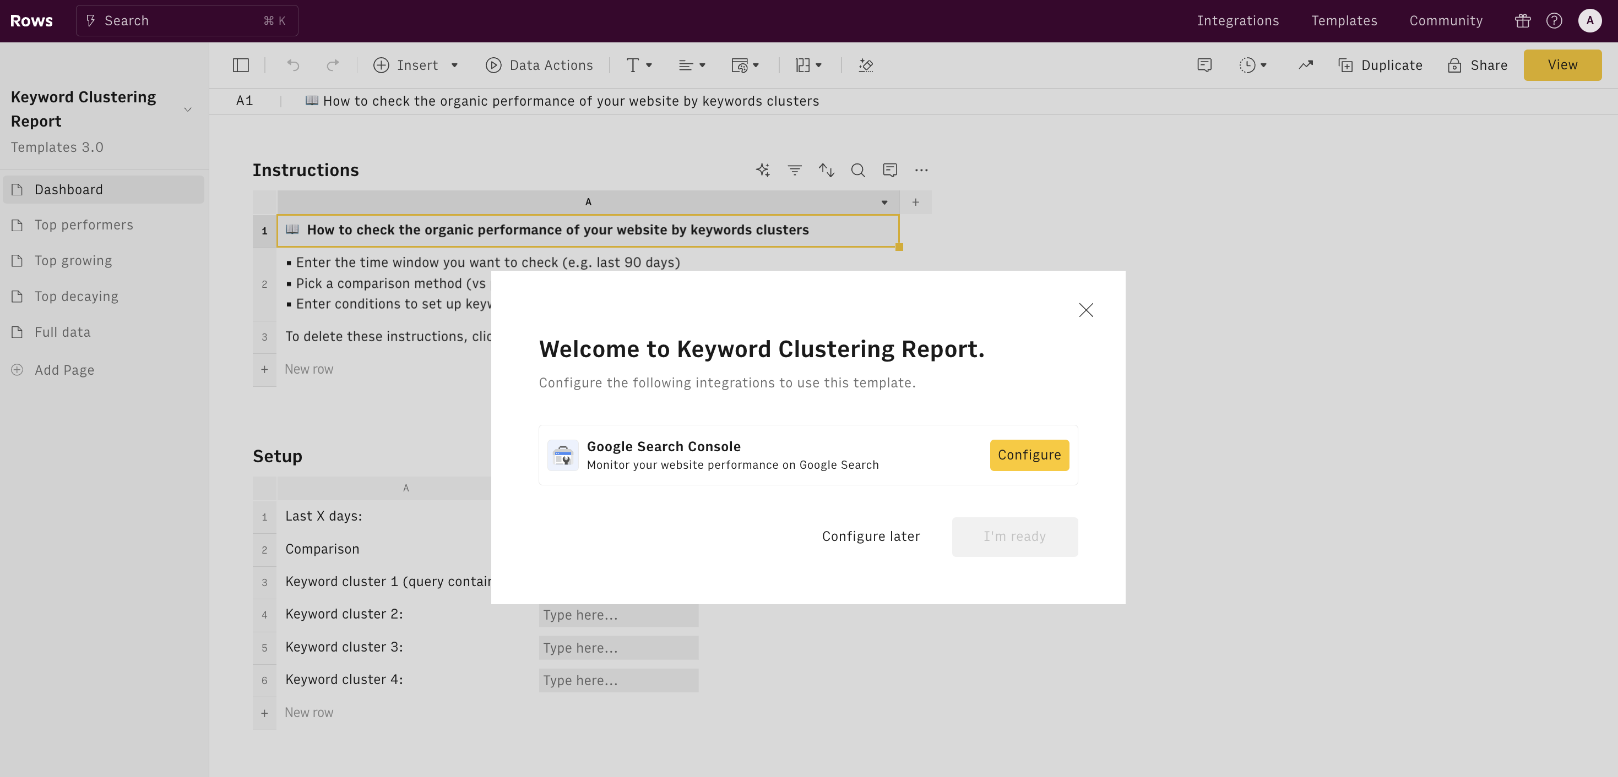Click Keyword cluster 4 Type here field

click(x=618, y=680)
